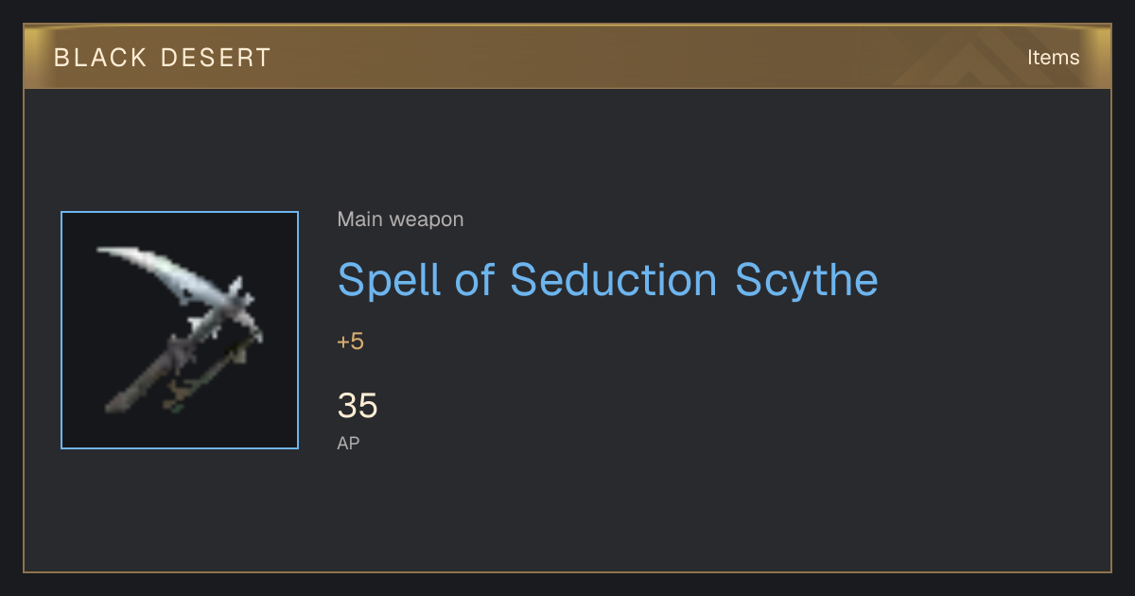This screenshot has height=596, width=1135.
Task: Click the AP stat label
Action: tap(348, 443)
